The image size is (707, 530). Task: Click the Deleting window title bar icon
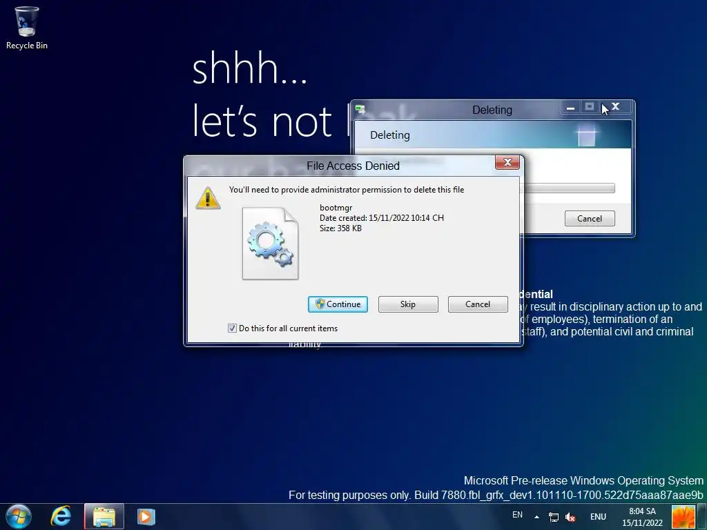coord(360,110)
